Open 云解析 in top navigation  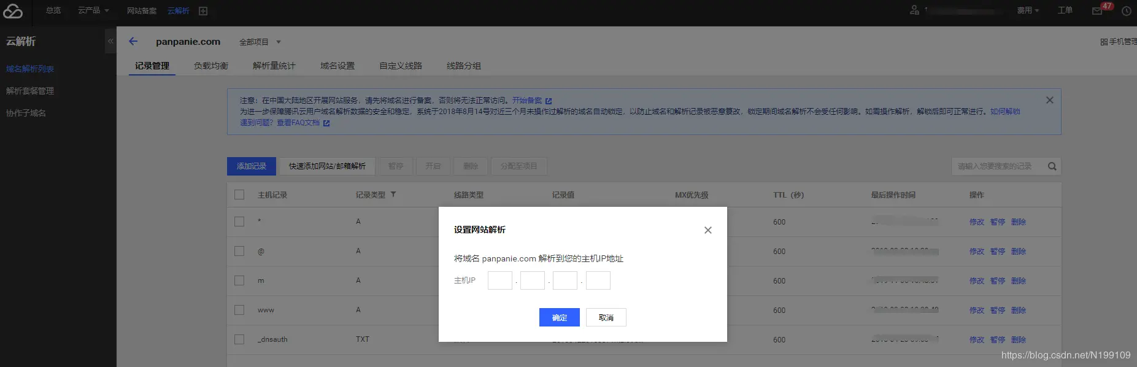[x=179, y=11]
